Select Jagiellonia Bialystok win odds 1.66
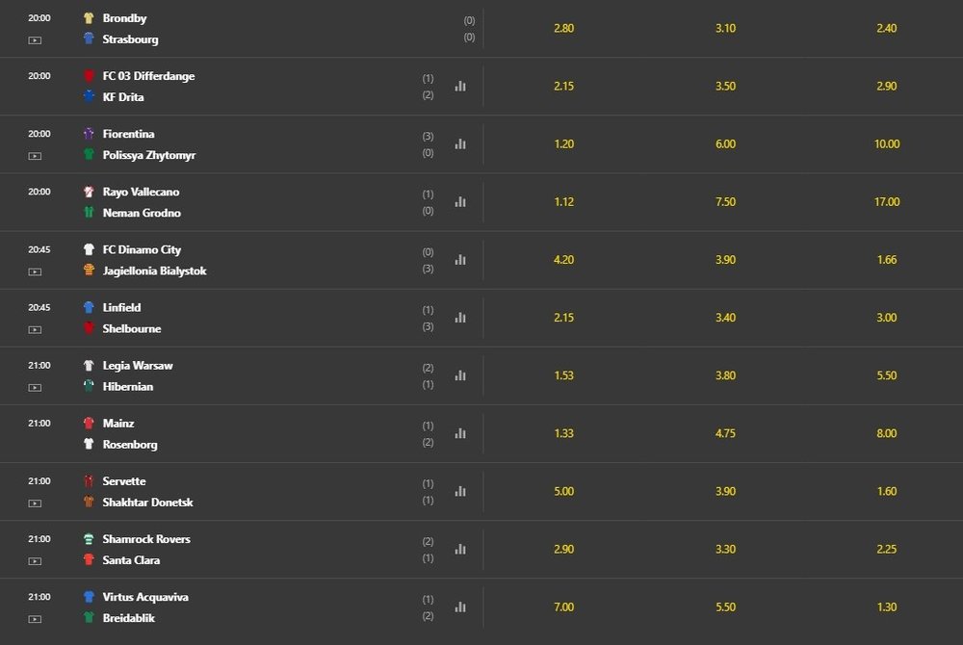 pos(887,260)
